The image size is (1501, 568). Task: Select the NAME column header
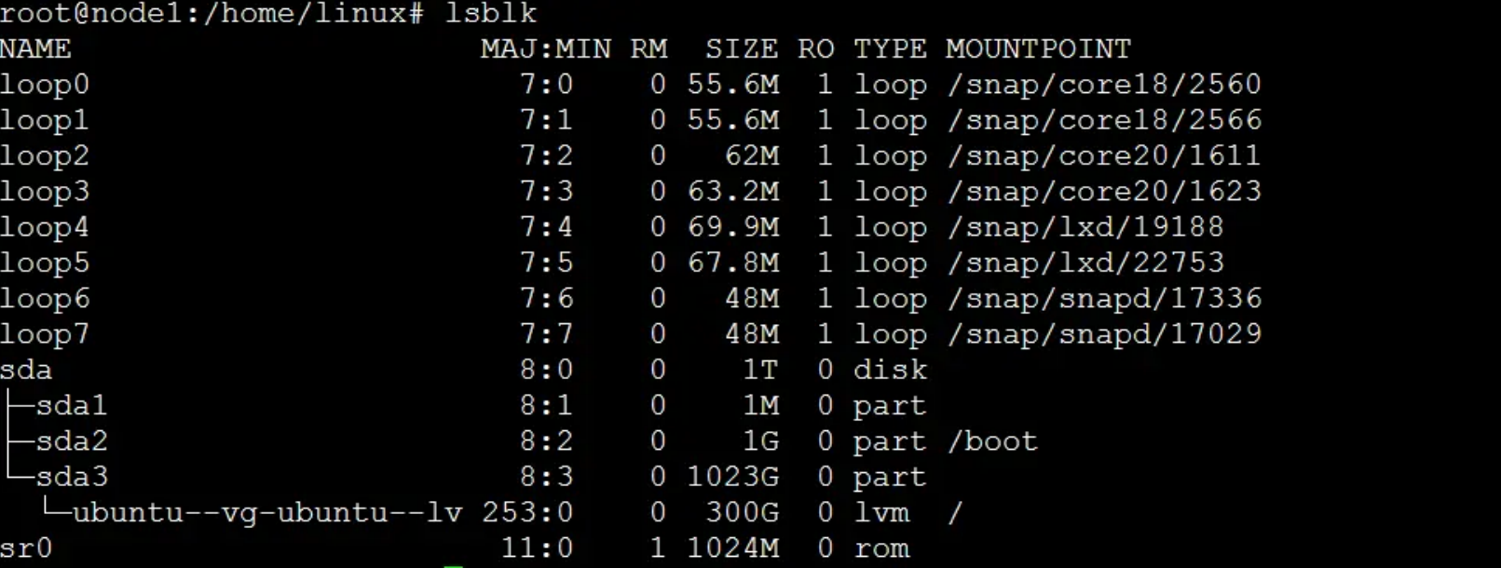click(35, 48)
